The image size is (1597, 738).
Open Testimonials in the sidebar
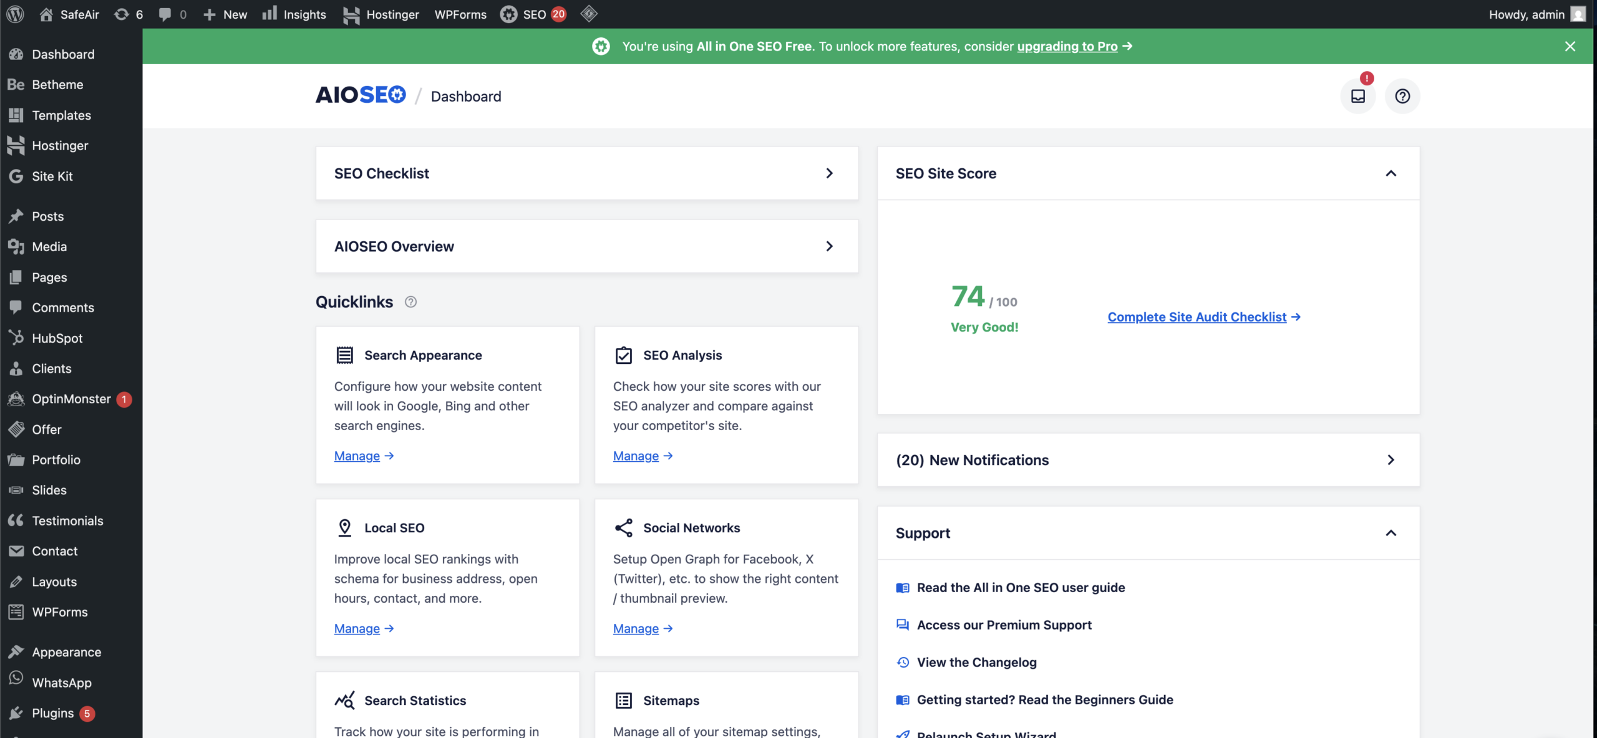(x=71, y=520)
